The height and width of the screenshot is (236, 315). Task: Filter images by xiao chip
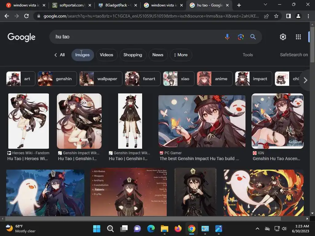point(179,79)
